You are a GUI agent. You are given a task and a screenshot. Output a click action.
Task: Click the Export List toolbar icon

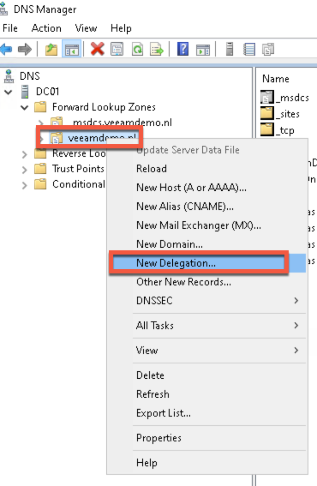coord(157,49)
